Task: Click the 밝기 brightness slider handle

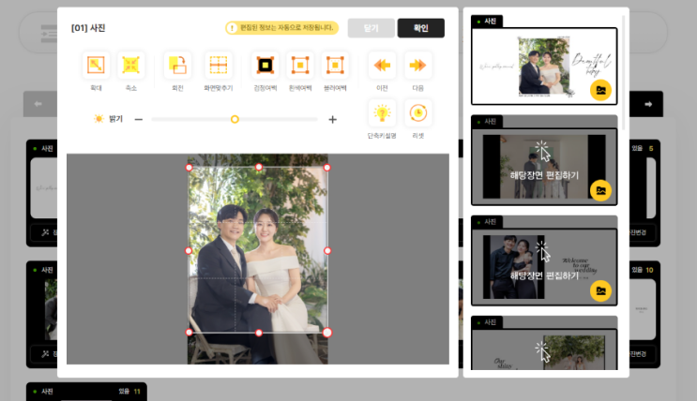Action: (x=235, y=119)
